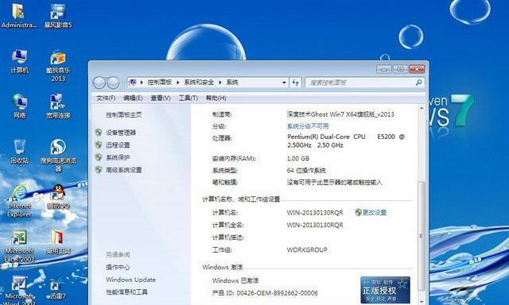Launch Internet Explorer desktop icon
The width and height of the screenshot is (509, 305).
pyautogui.click(x=19, y=201)
